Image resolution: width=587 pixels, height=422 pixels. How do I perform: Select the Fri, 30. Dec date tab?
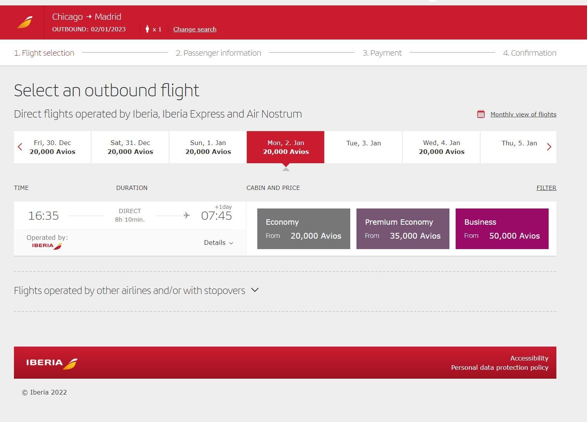point(52,147)
